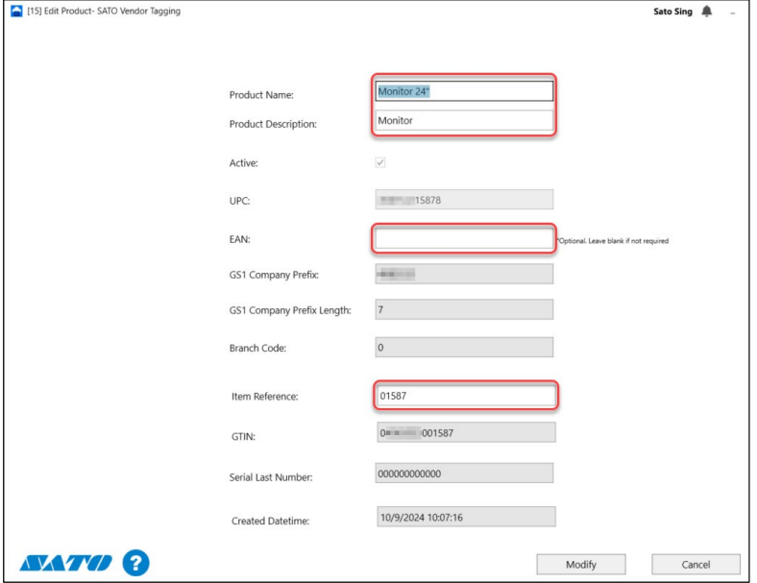Select the Product Description text box
This screenshot has height=583, width=757.
464,121
